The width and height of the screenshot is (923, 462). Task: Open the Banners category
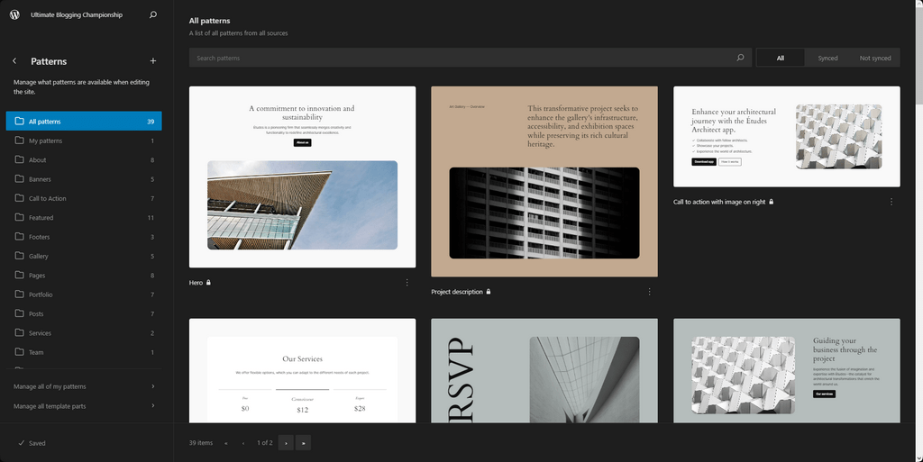40,179
